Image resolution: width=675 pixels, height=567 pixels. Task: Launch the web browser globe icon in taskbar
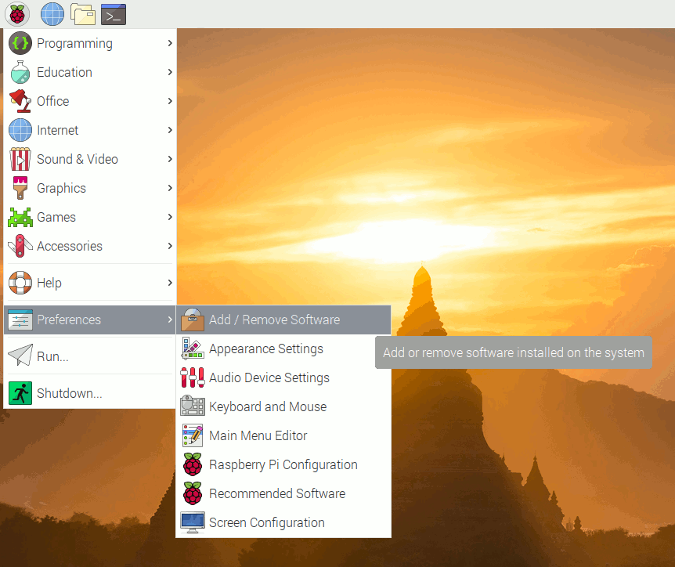pyautogui.click(x=52, y=14)
